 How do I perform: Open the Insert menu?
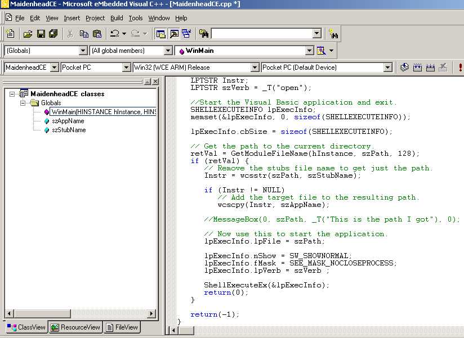[x=72, y=18]
